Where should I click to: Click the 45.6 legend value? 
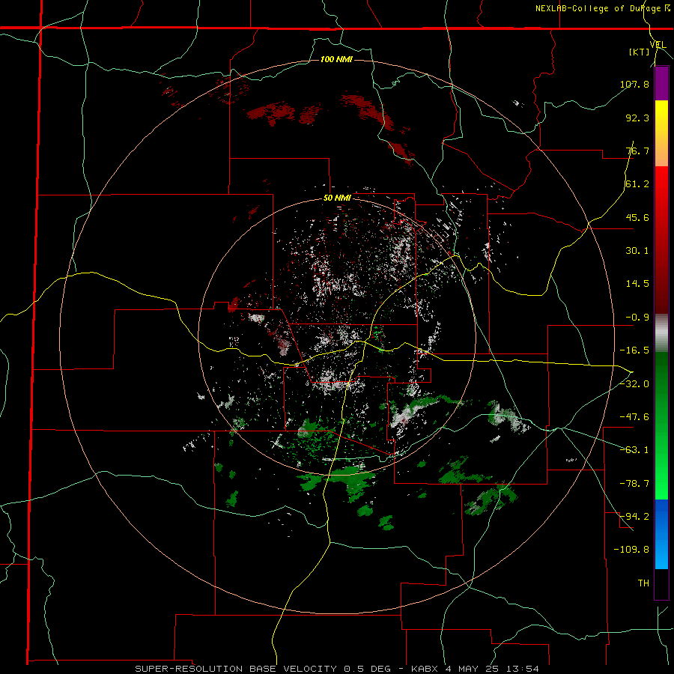click(637, 217)
